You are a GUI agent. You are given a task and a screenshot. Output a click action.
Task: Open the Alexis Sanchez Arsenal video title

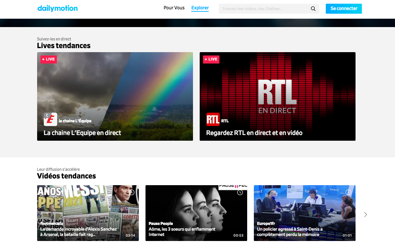(79, 232)
